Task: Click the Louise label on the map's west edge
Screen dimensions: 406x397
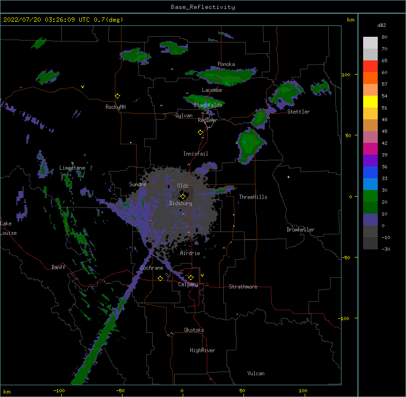Action: [8, 233]
